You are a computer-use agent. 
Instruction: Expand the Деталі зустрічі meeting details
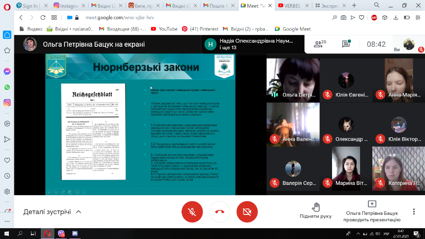tap(52, 211)
